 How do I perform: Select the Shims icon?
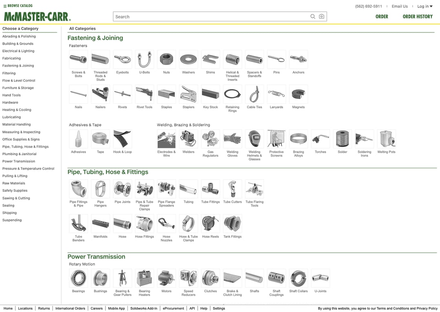pos(210,59)
